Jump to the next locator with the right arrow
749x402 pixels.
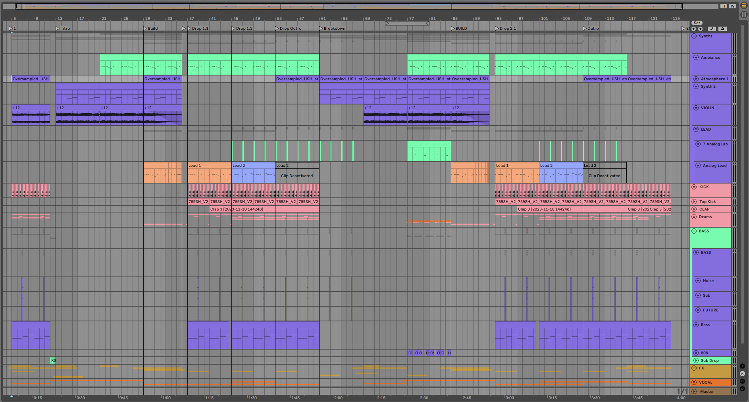coord(700,29)
